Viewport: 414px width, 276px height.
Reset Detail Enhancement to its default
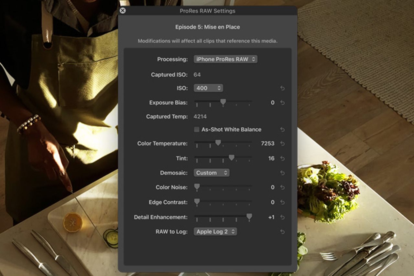point(282,217)
